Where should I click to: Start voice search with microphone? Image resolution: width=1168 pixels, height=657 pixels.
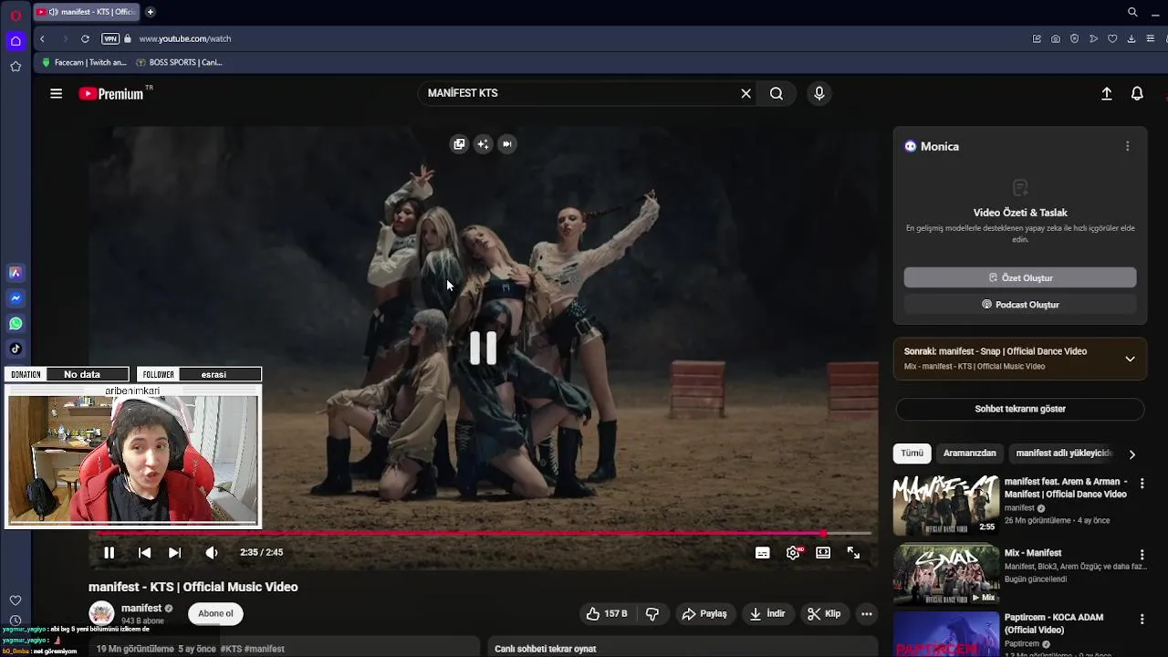point(819,93)
